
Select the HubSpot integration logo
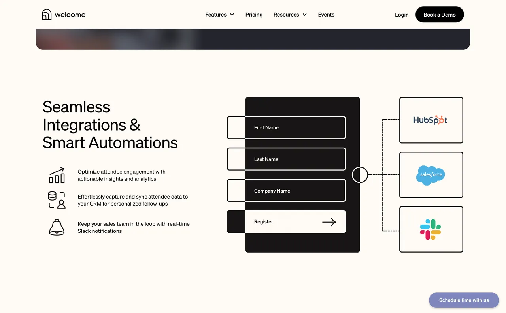(x=430, y=120)
